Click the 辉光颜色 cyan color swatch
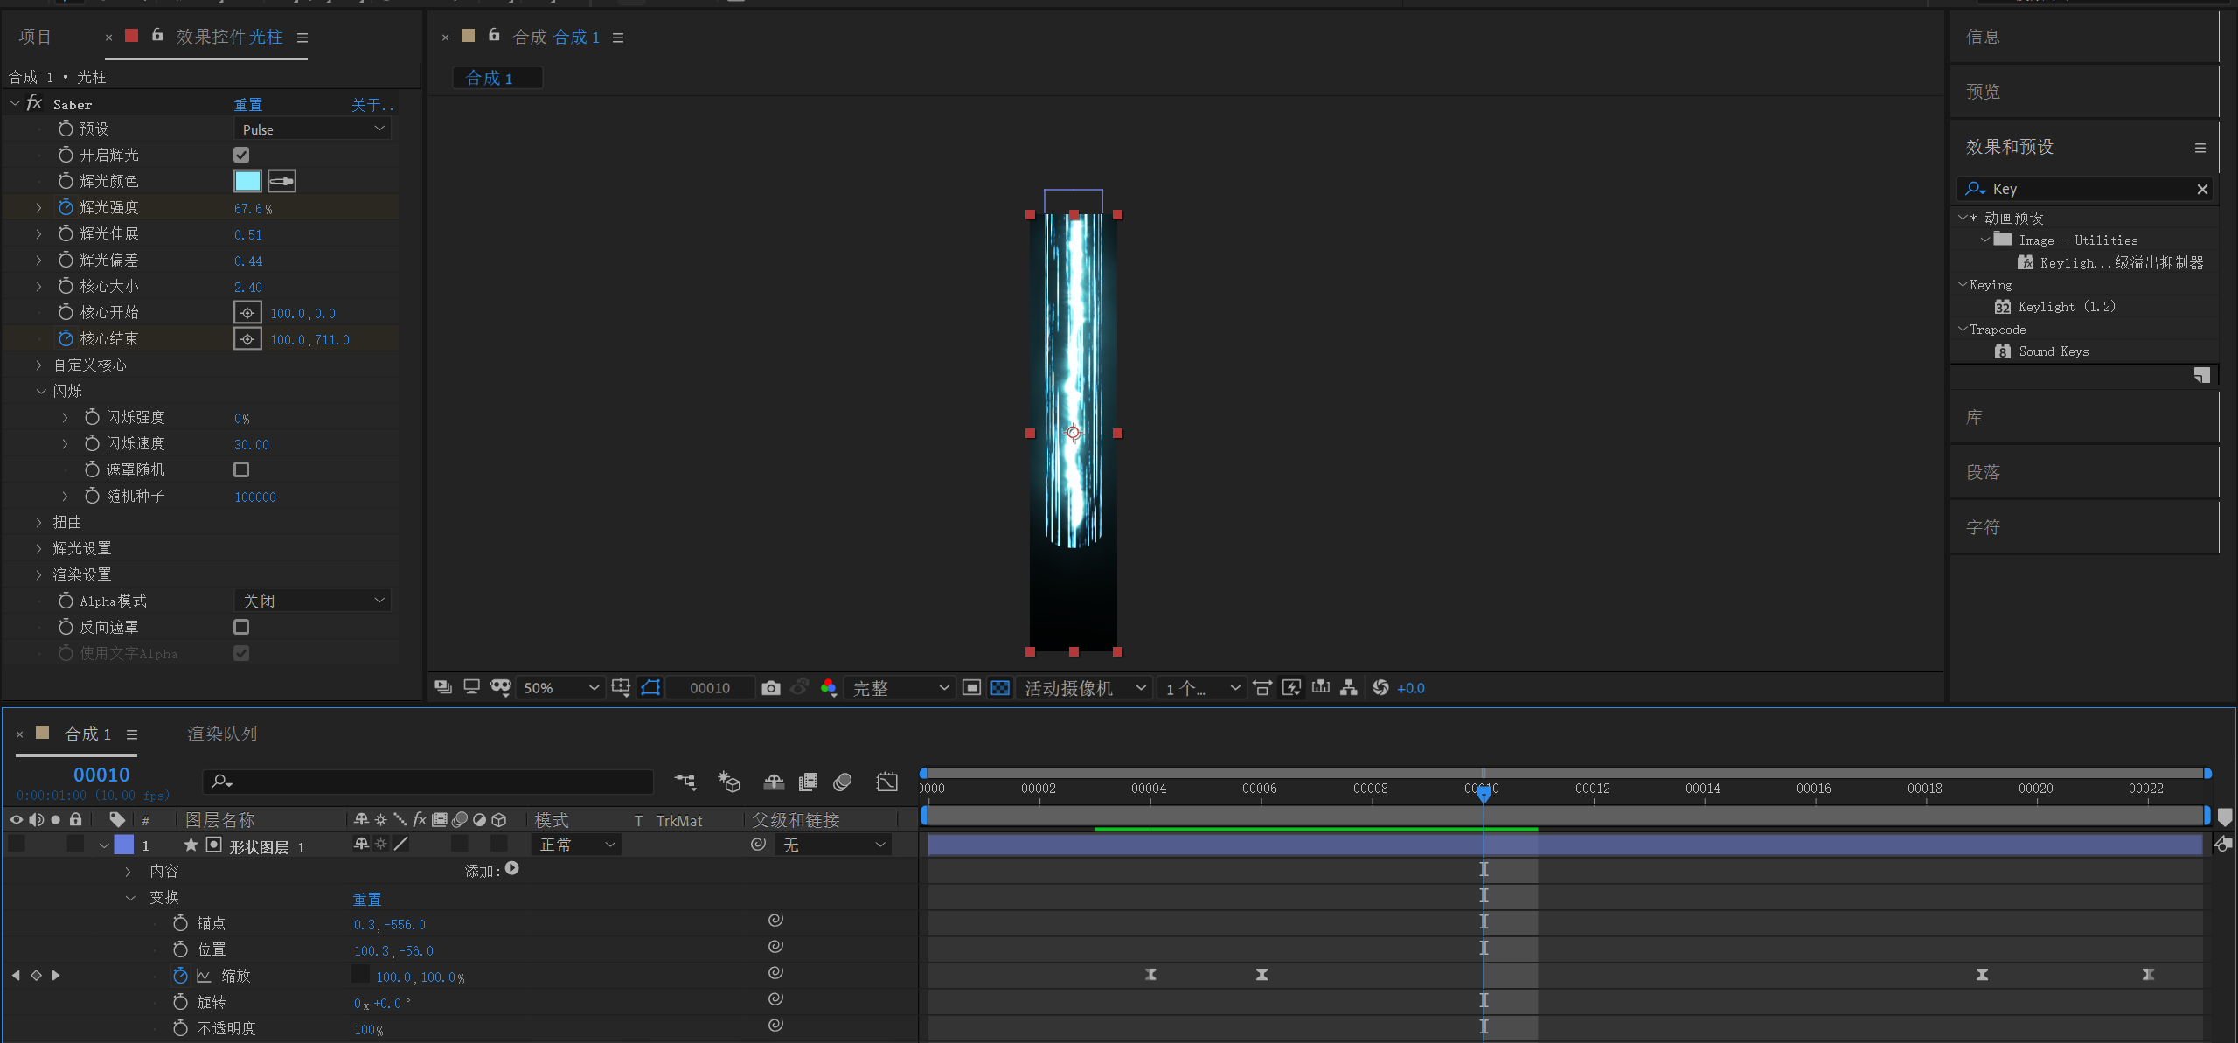This screenshot has height=1043, width=2238. (247, 181)
